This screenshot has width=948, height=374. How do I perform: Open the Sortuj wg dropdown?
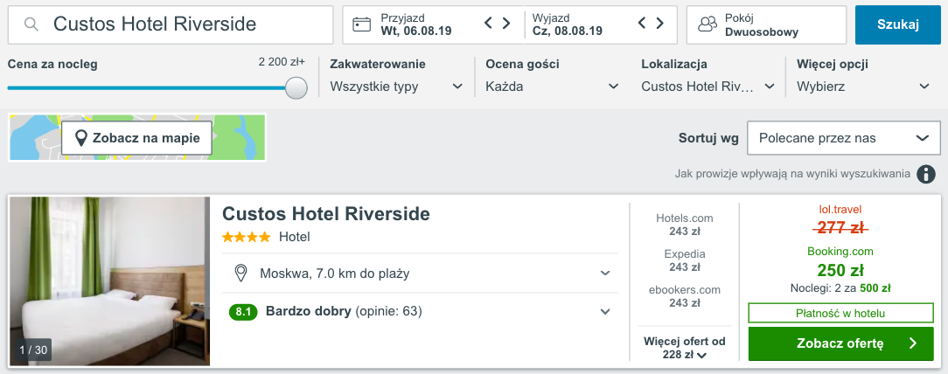click(x=844, y=138)
